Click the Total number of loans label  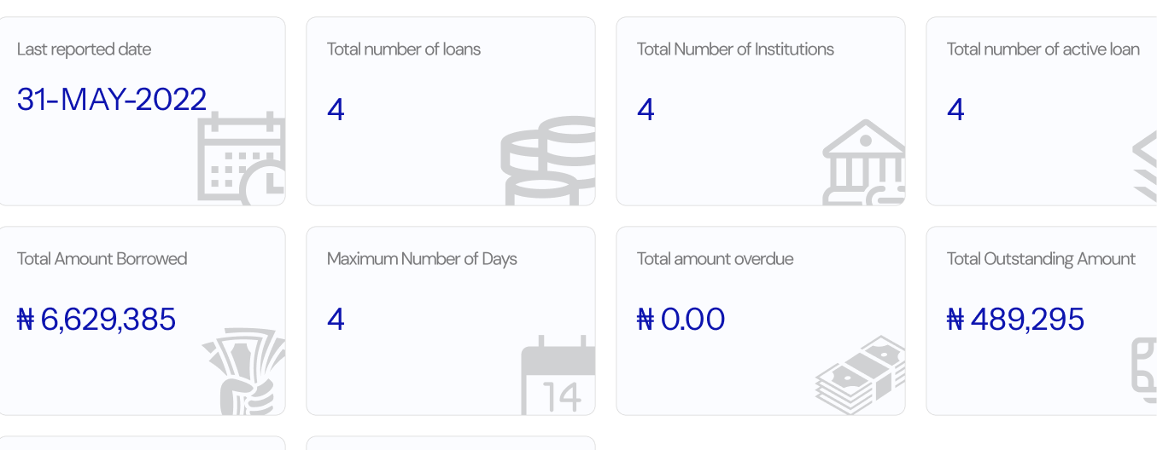[404, 49]
